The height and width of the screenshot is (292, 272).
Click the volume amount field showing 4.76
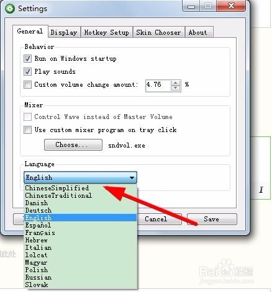(158, 86)
